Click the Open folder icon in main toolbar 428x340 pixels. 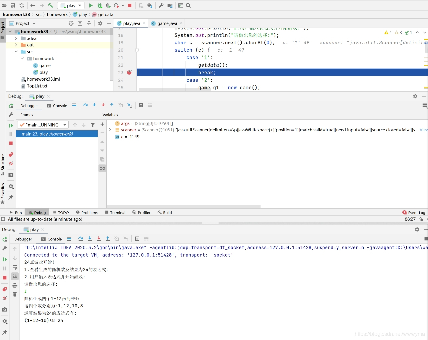(4, 5)
